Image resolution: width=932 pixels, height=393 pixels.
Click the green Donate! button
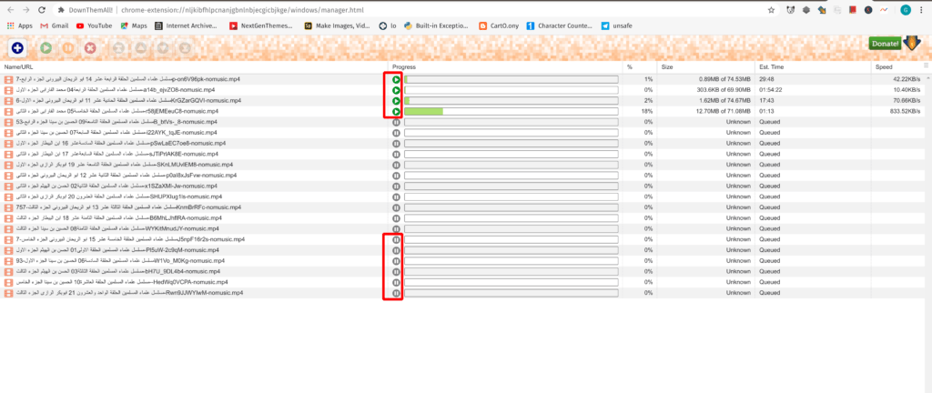coord(884,44)
